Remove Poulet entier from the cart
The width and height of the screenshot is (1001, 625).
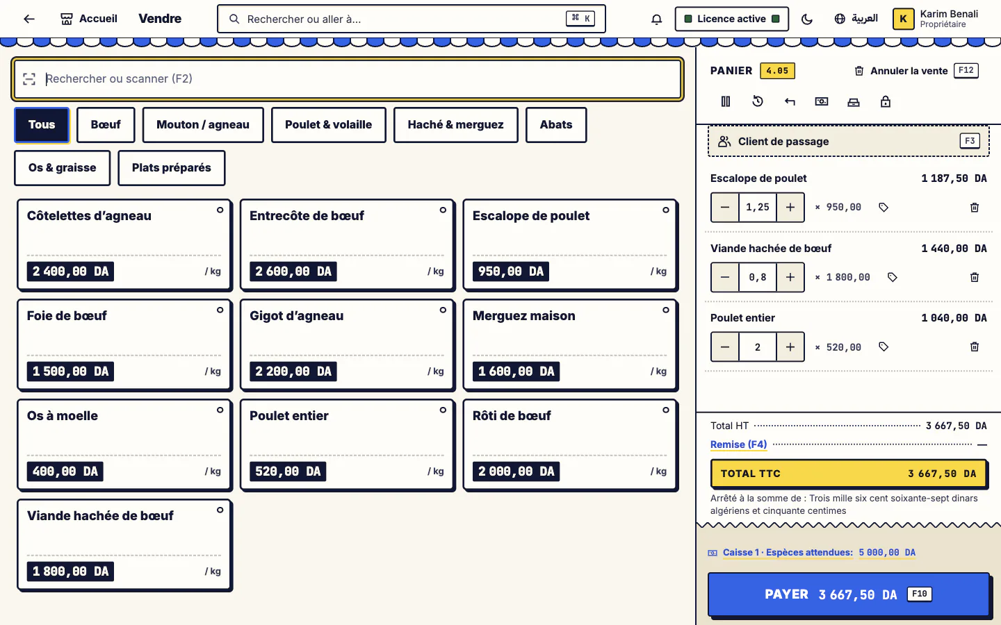975,347
